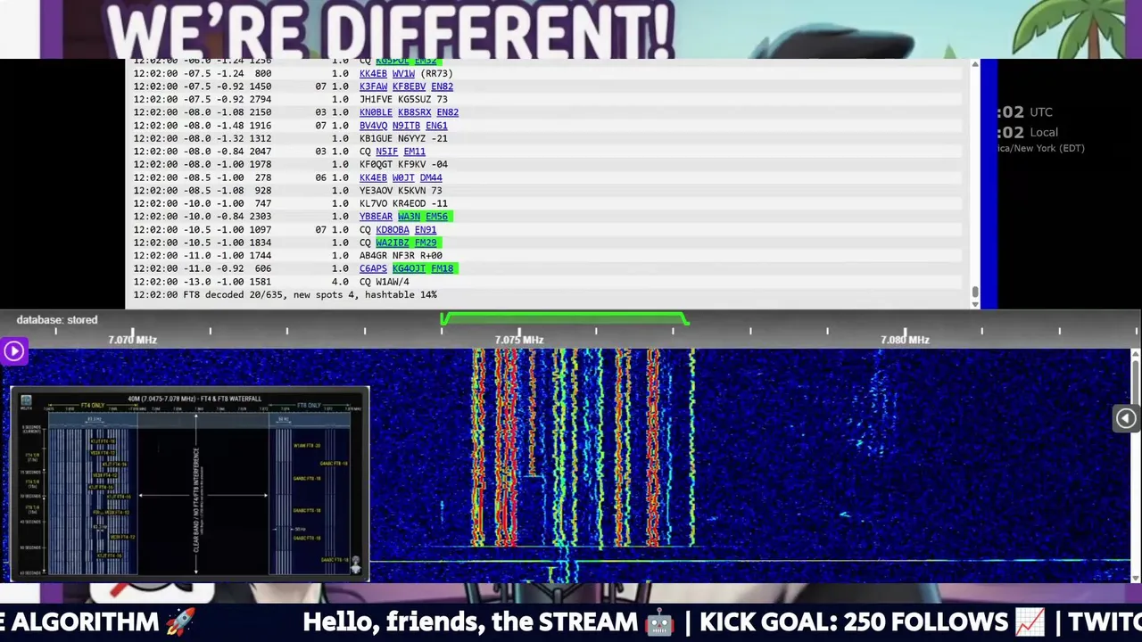Click the Local time readout

pos(1028,133)
